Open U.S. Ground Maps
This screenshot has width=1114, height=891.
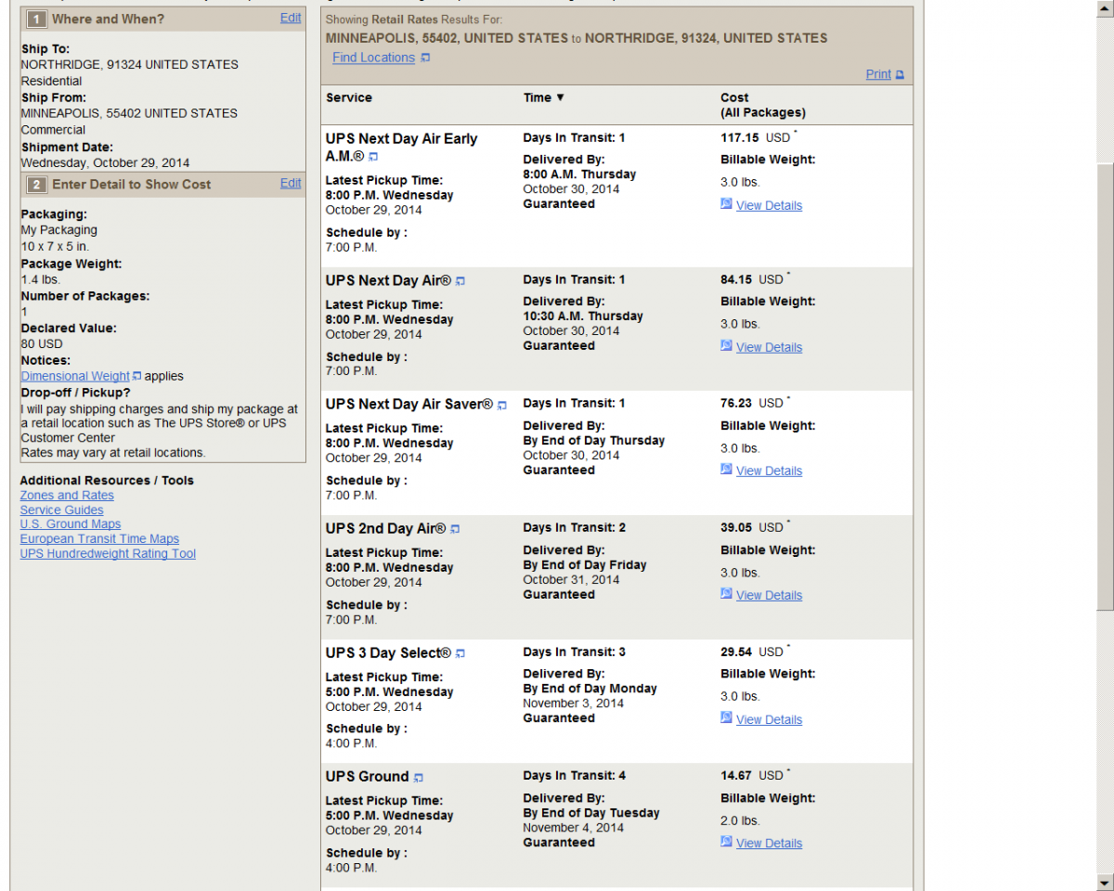pyautogui.click(x=71, y=524)
